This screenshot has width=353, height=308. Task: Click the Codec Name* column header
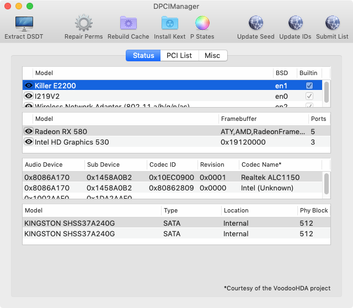(280, 164)
